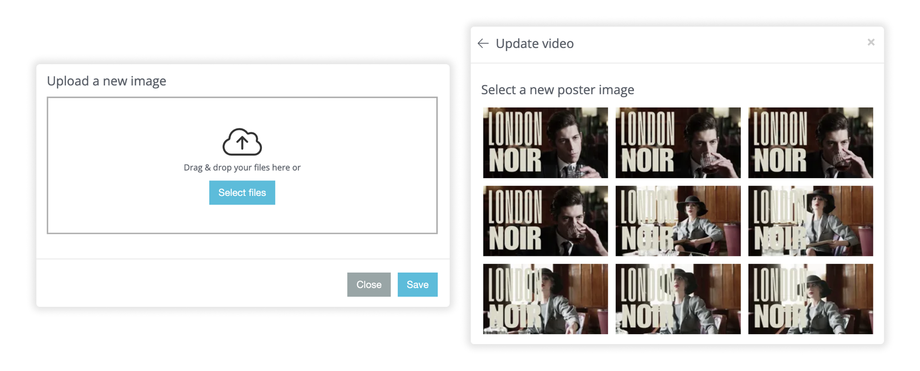Click the gray Close button
This screenshot has height=371, width=920.
[368, 284]
